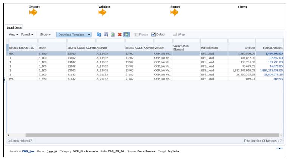Click the red X delete icon
Viewport: 298px width, 160px height.
pyautogui.click(x=119, y=35)
